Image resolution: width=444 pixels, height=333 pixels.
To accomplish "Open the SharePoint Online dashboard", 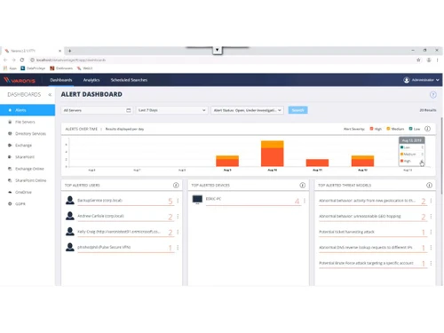I will (x=28, y=180).
